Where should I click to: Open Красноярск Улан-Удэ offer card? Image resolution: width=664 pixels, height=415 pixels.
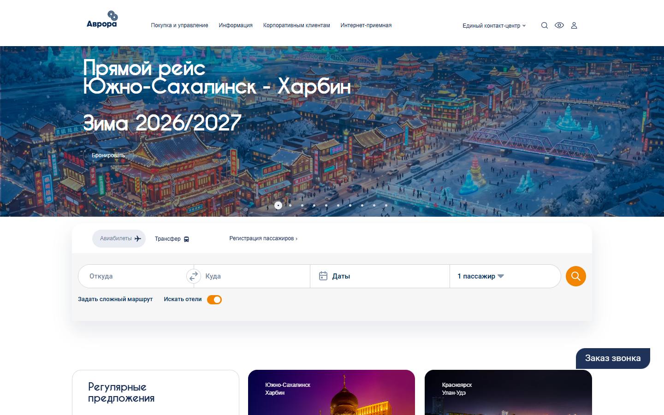click(508, 392)
